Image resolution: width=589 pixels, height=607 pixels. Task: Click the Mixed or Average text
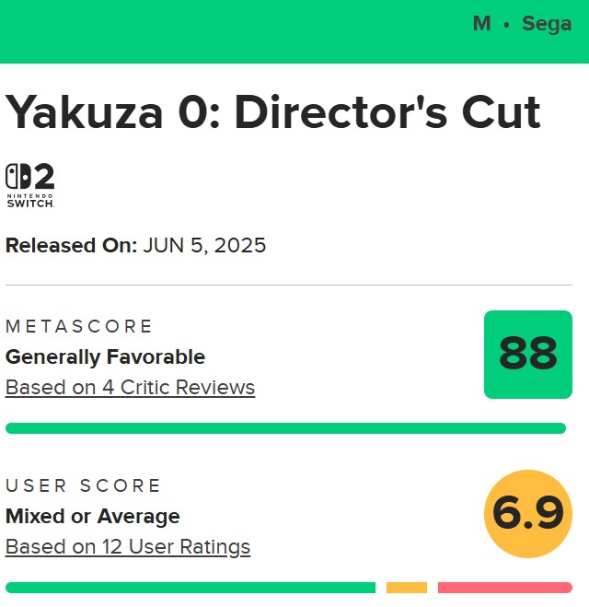pyautogui.click(x=93, y=517)
